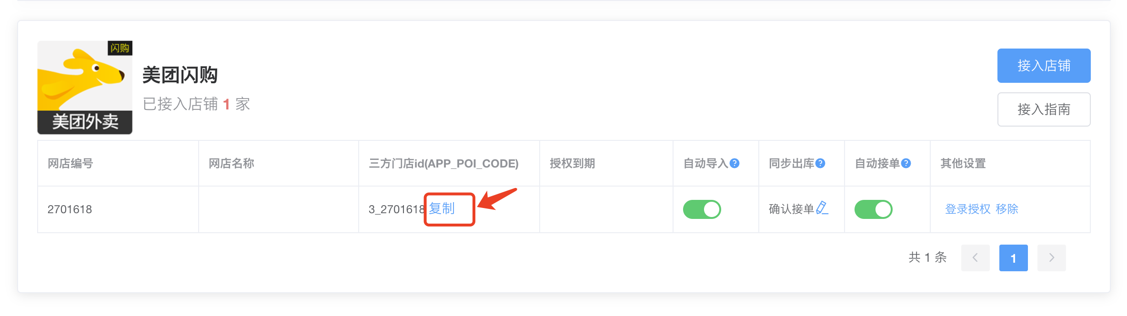Open help icon beside 自动接单
The height and width of the screenshot is (316, 1127).
click(906, 163)
